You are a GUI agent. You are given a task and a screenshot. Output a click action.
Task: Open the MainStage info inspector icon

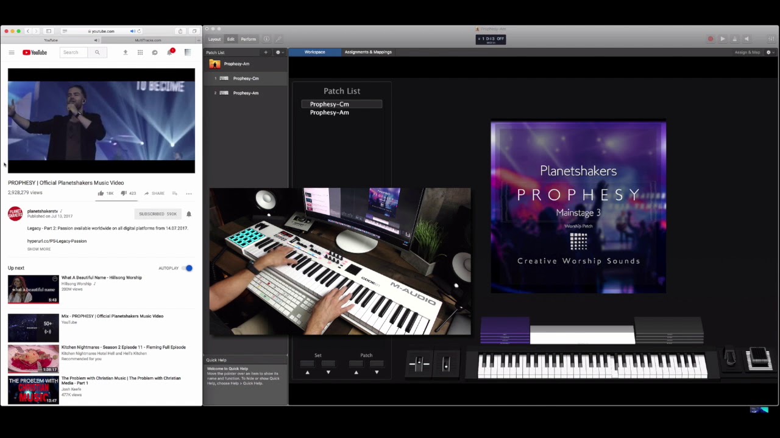pos(266,39)
